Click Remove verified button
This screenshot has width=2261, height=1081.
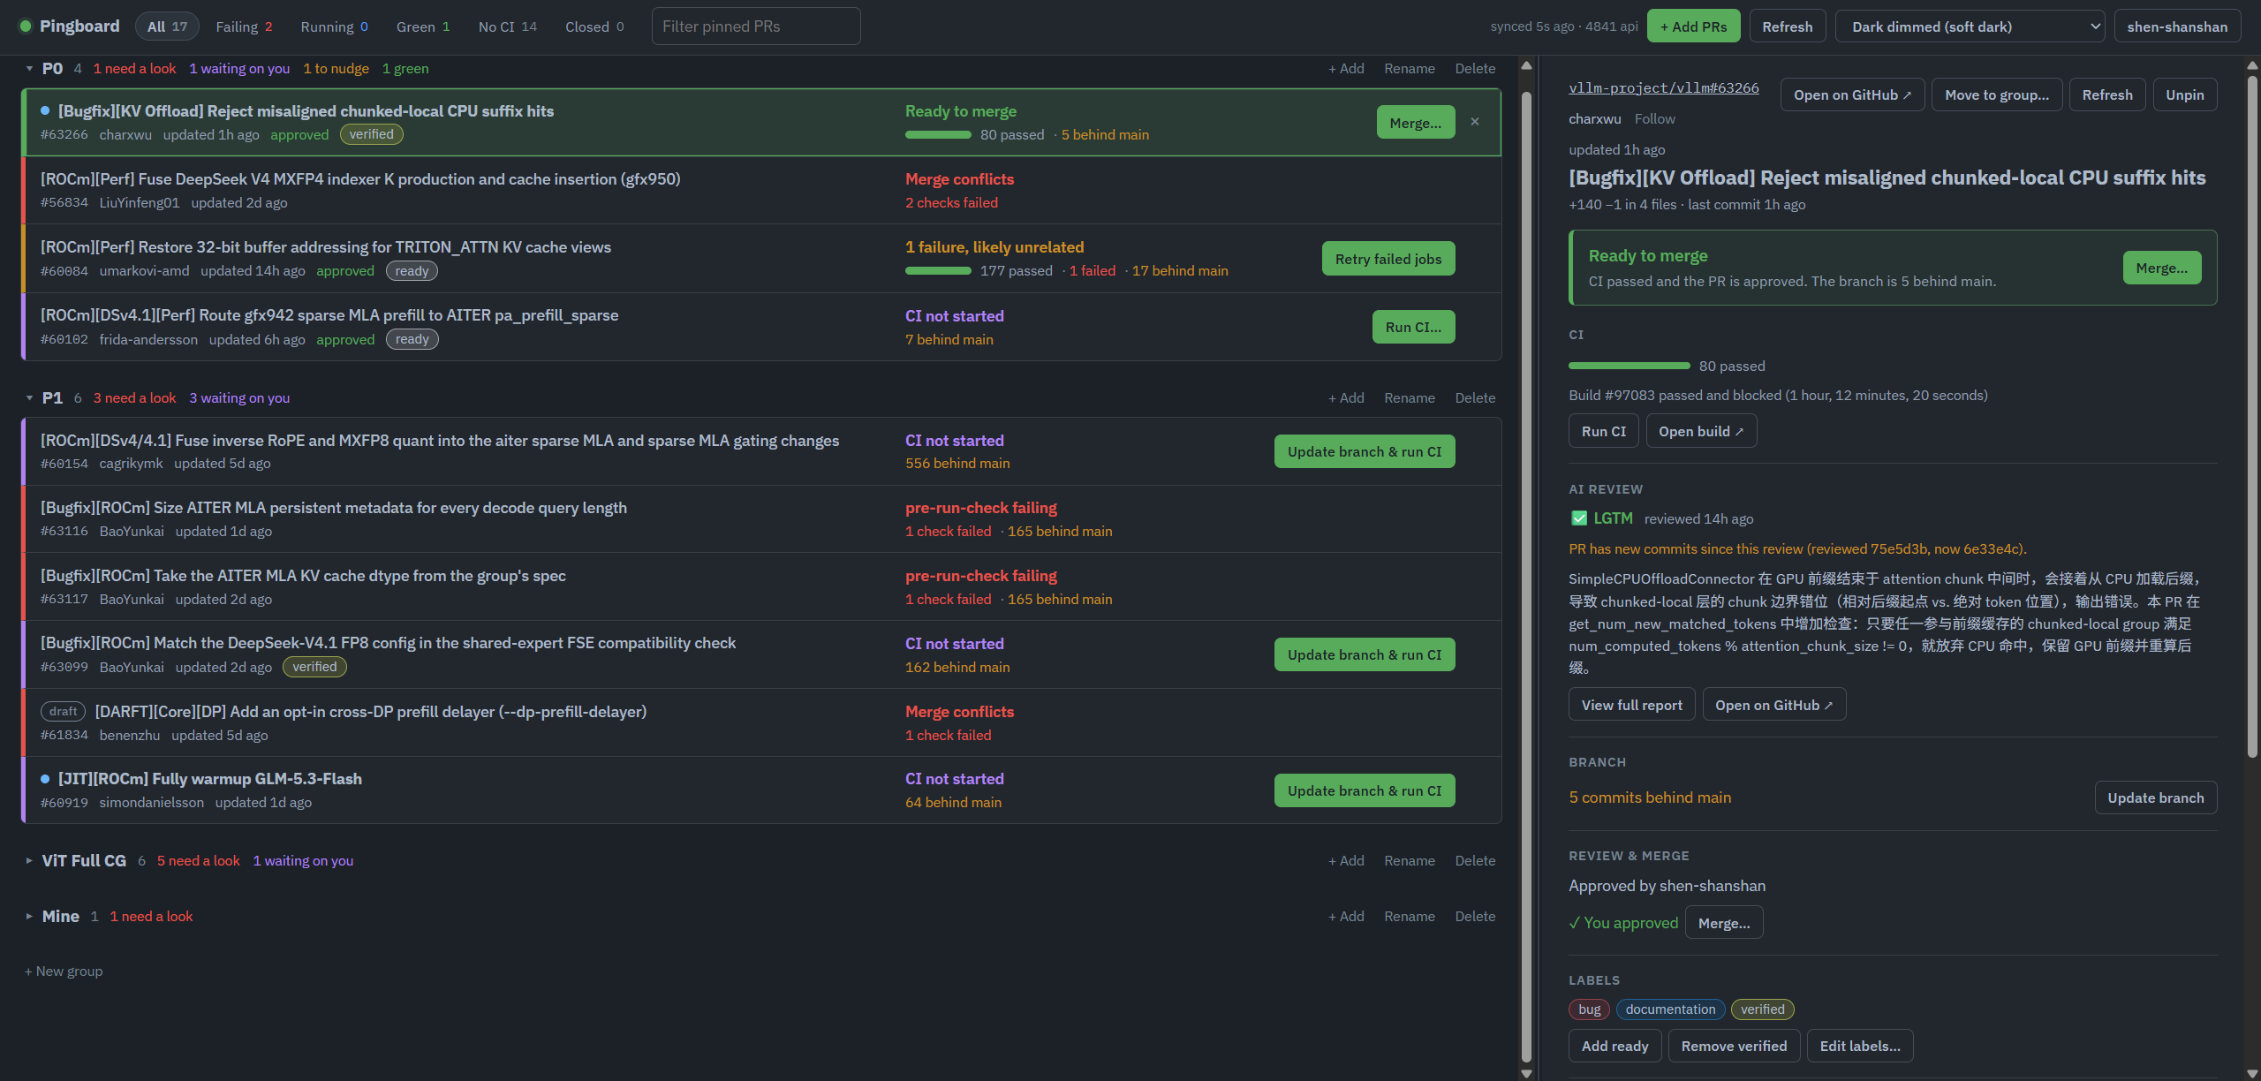point(1734,1046)
